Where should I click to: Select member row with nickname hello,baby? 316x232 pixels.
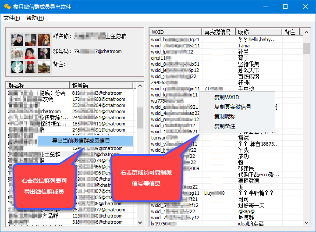226,39
